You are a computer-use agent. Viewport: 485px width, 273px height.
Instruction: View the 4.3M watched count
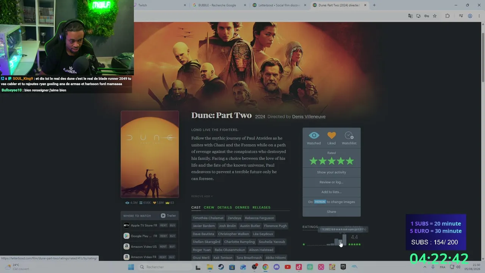[131, 203]
